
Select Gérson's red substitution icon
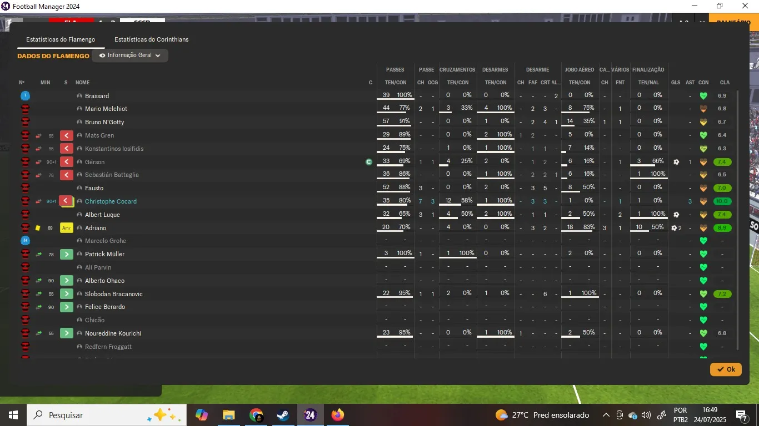pos(67,162)
